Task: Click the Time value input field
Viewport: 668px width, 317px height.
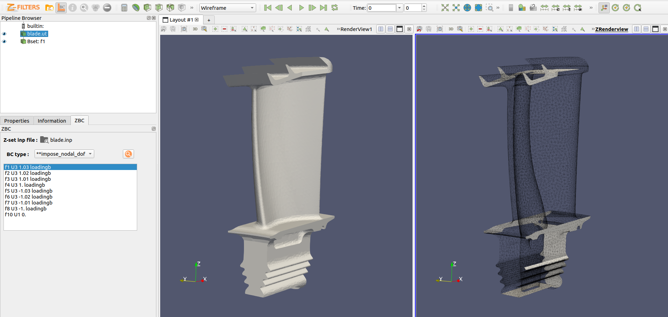Action: 382,8
